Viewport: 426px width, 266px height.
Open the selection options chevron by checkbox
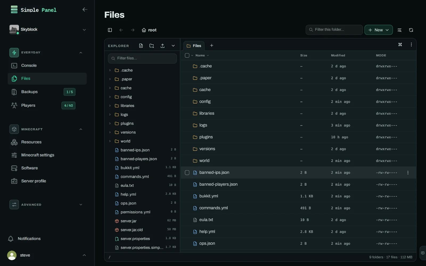(192, 56)
